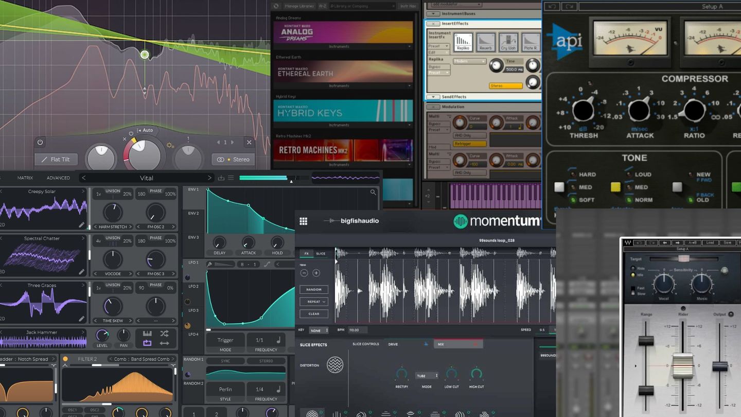741x417 pixels.
Task: Open the KEY NONE dropdown in Momentum
Action: click(x=319, y=331)
